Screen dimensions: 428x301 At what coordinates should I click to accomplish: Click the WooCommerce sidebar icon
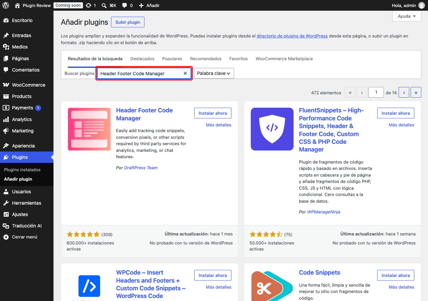coord(6,85)
